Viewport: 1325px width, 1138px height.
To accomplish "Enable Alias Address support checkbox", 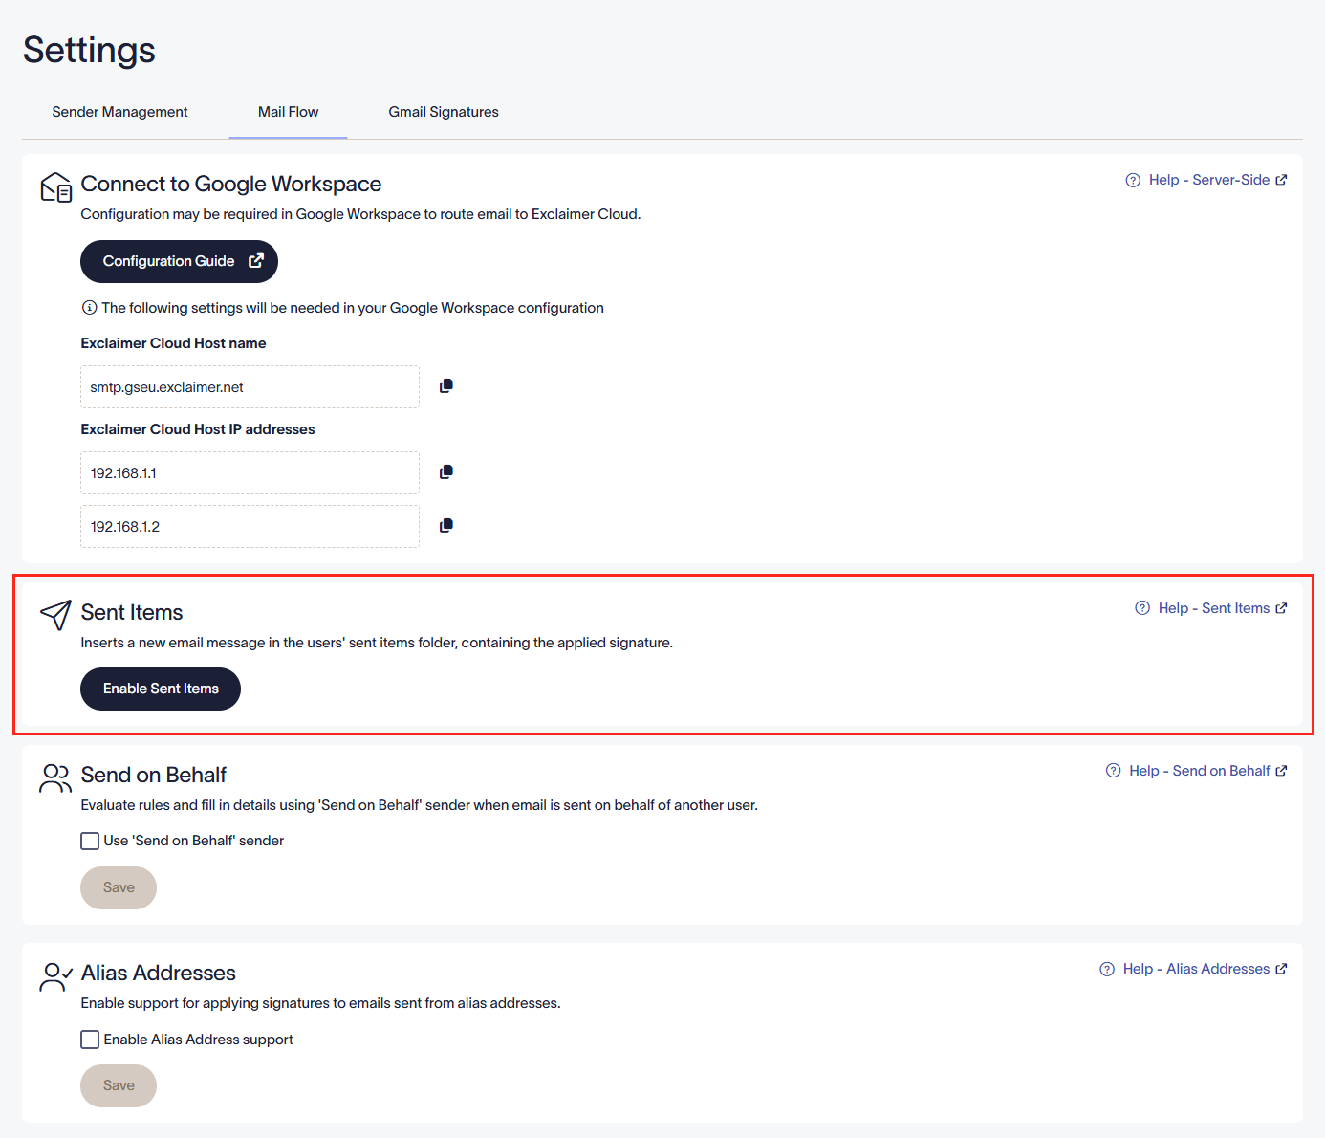I will [x=90, y=1040].
